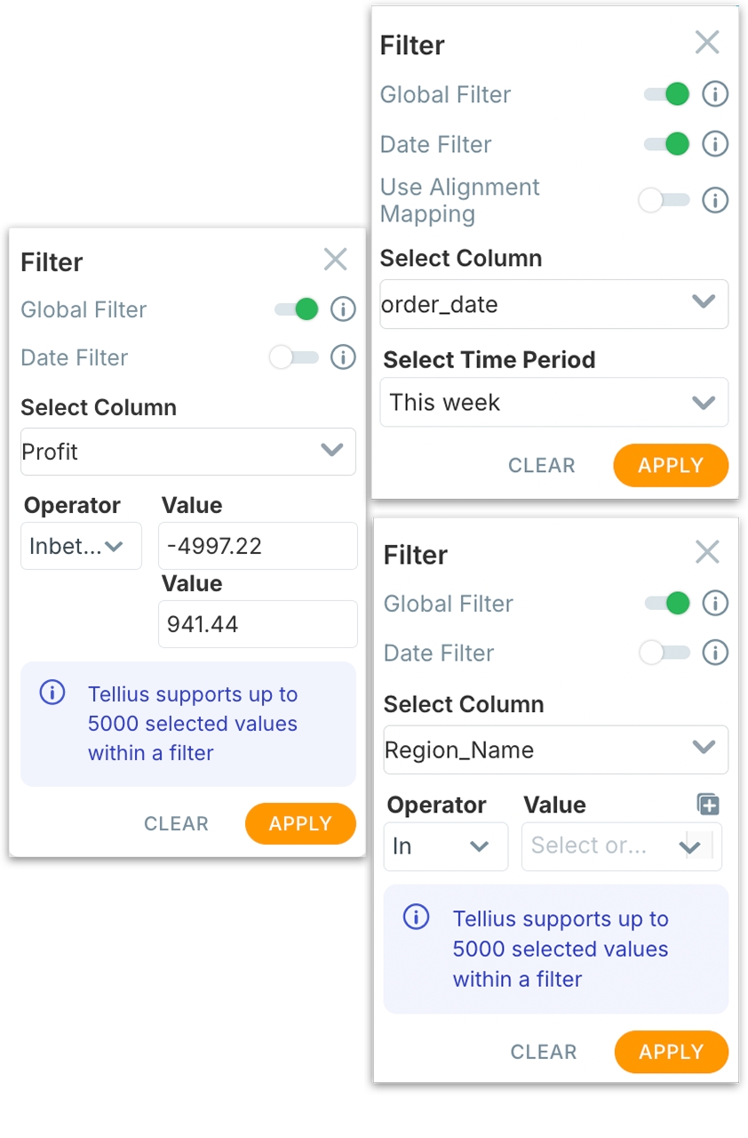Enable Use Alignment Mapping toggle
The image size is (748, 1138).
pos(664,201)
